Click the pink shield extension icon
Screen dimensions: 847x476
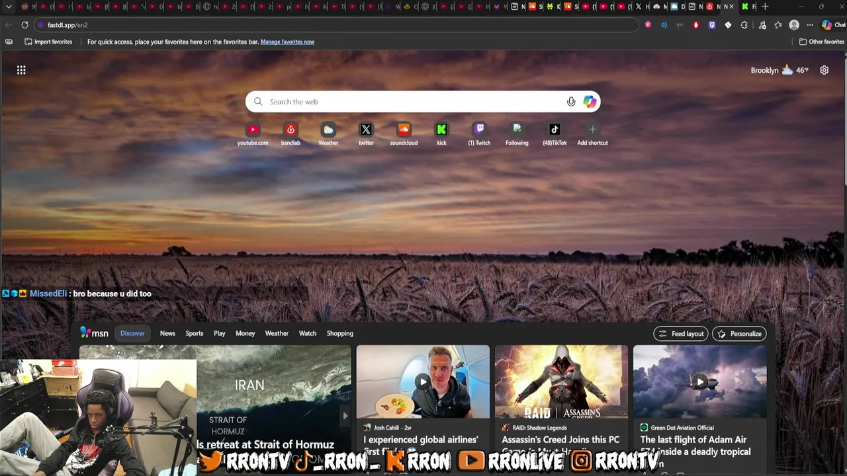coord(648,25)
